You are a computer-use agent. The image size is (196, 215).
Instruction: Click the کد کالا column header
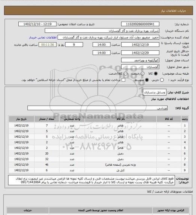coord(169,119)
